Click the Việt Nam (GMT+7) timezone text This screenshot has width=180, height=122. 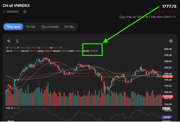pyautogui.click(x=163, y=17)
